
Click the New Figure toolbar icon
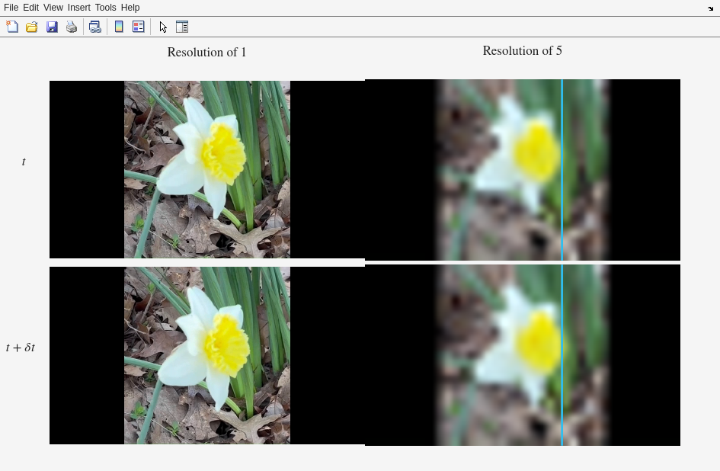12,27
